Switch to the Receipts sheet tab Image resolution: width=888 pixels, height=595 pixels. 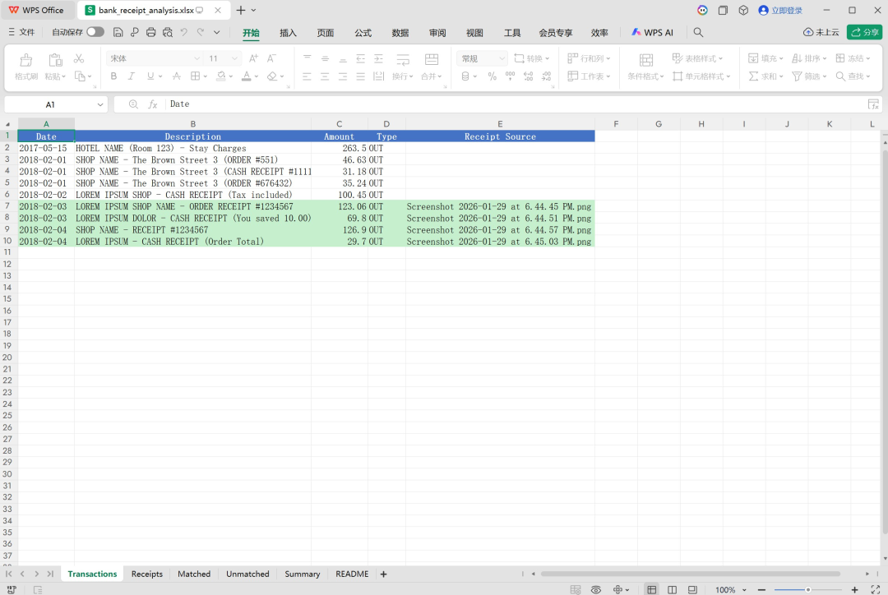coord(147,574)
